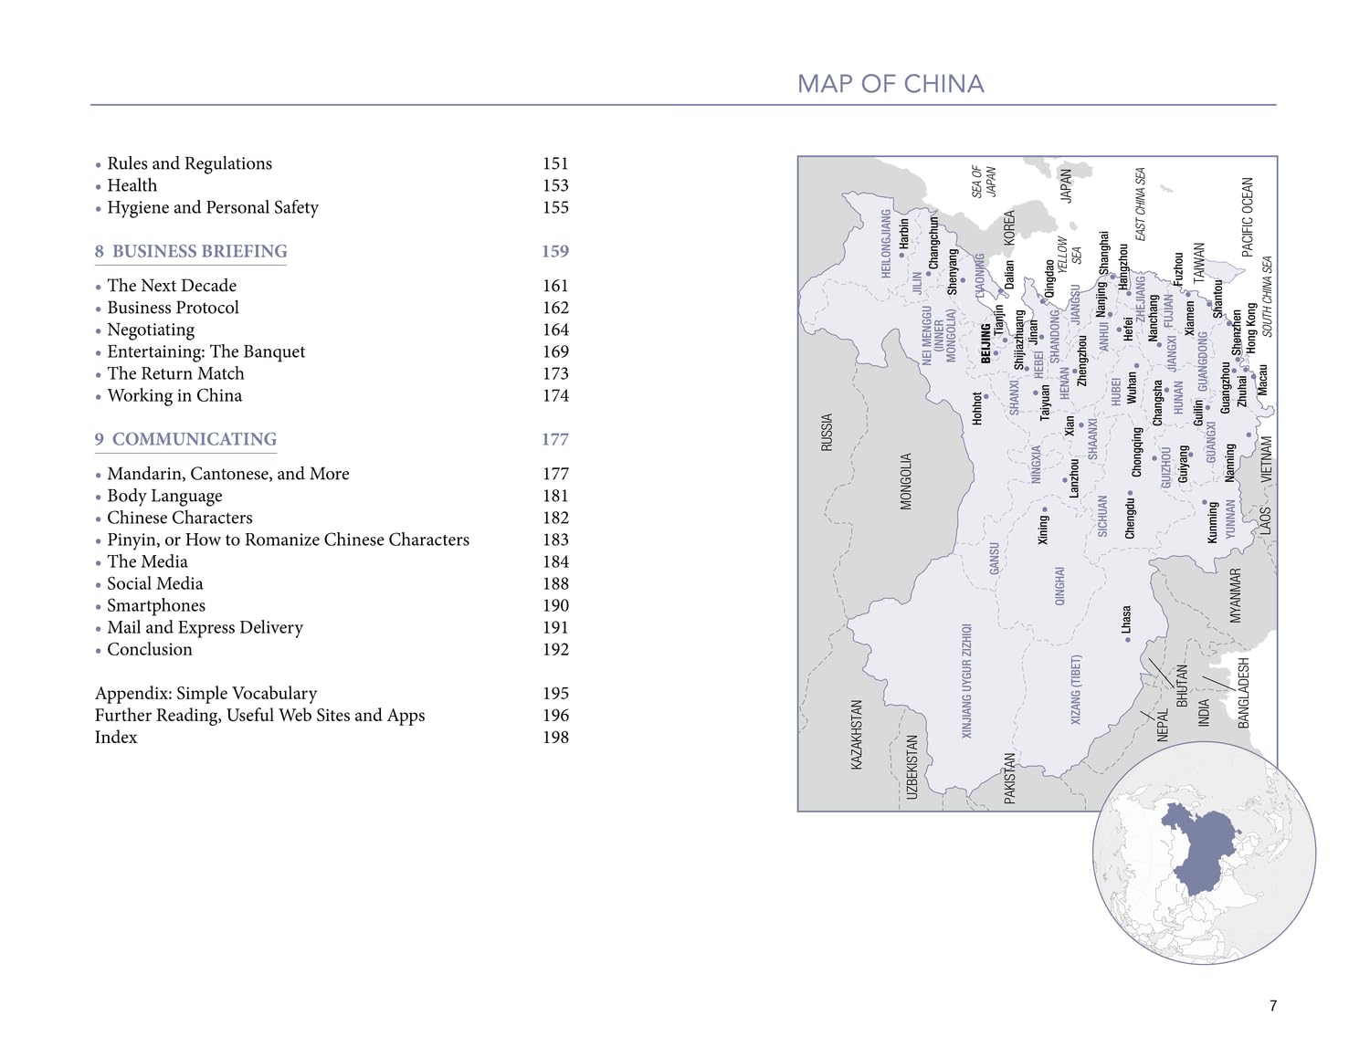Click the "UZBEKISTAN" map label

[x=912, y=768]
